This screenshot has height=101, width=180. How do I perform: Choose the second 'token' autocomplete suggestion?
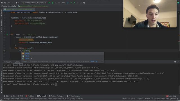[63, 56]
